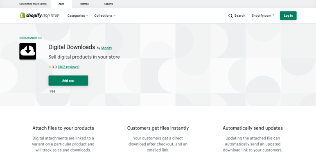Click the 'Sell digital products in your store' tagline
This screenshot has height=163, width=316.
pos(84,57)
